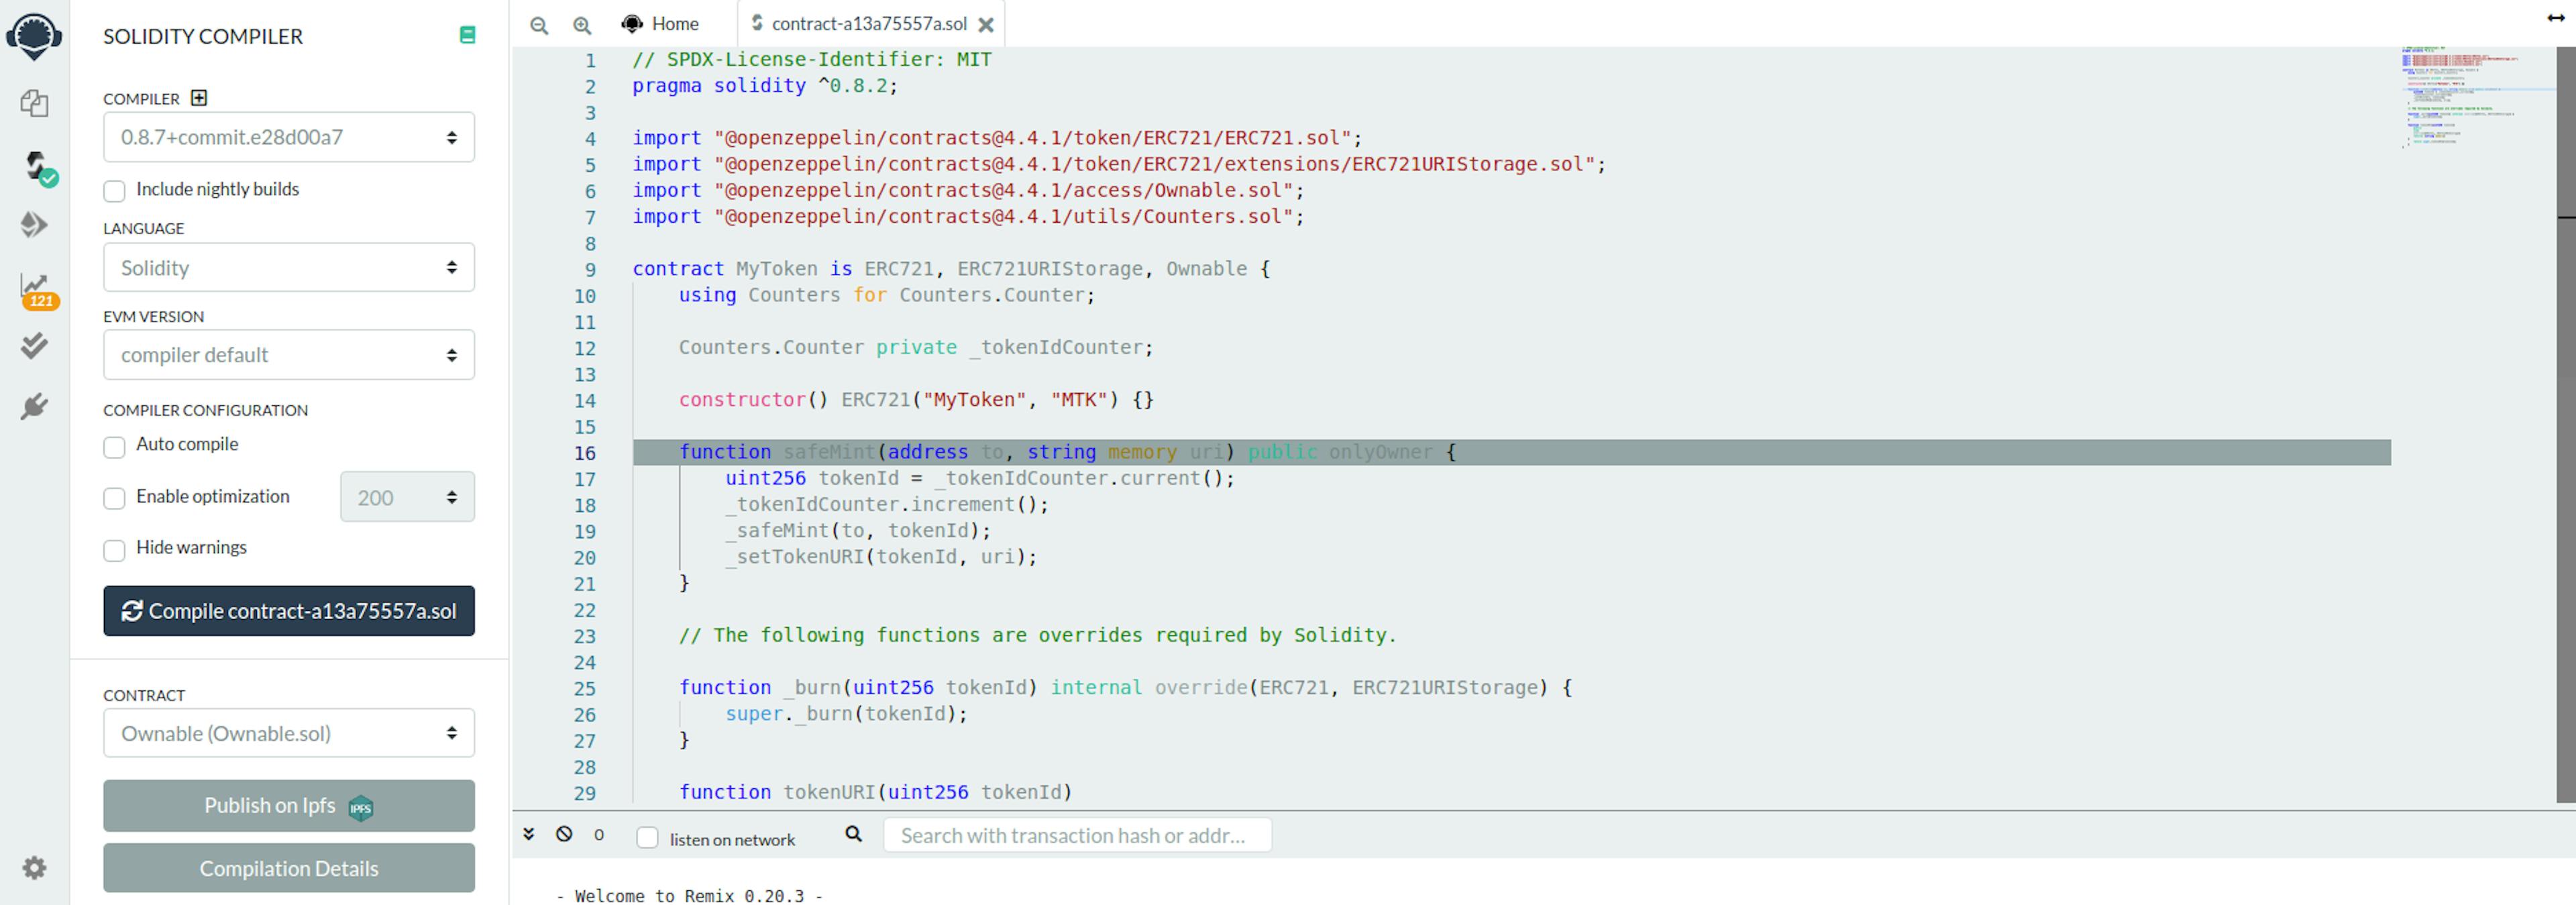Image resolution: width=2576 pixels, height=905 pixels.
Task: Click the terminal search magnifier icon
Action: point(853,834)
